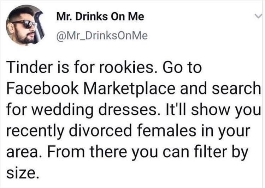The height and width of the screenshot is (188, 265).
Task: Click the word females in the tweet
Action: [x=167, y=131]
